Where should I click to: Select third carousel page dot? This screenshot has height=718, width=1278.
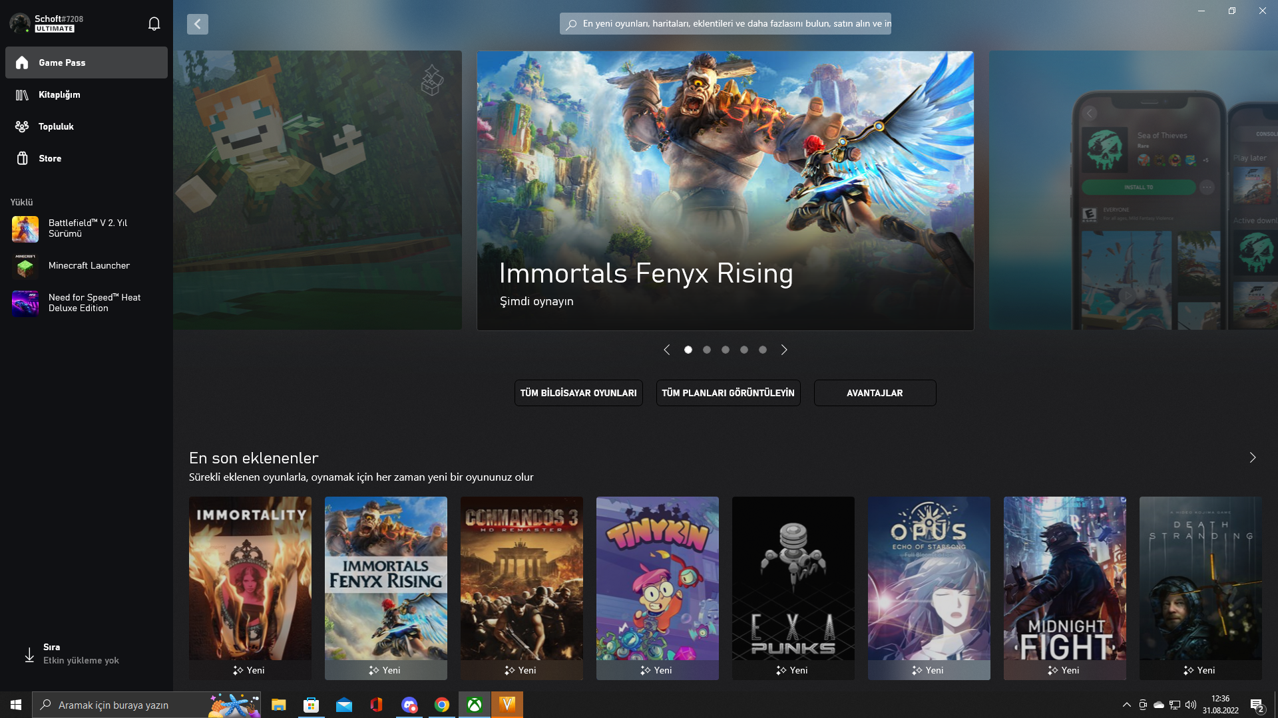click(x=726, y=350)
